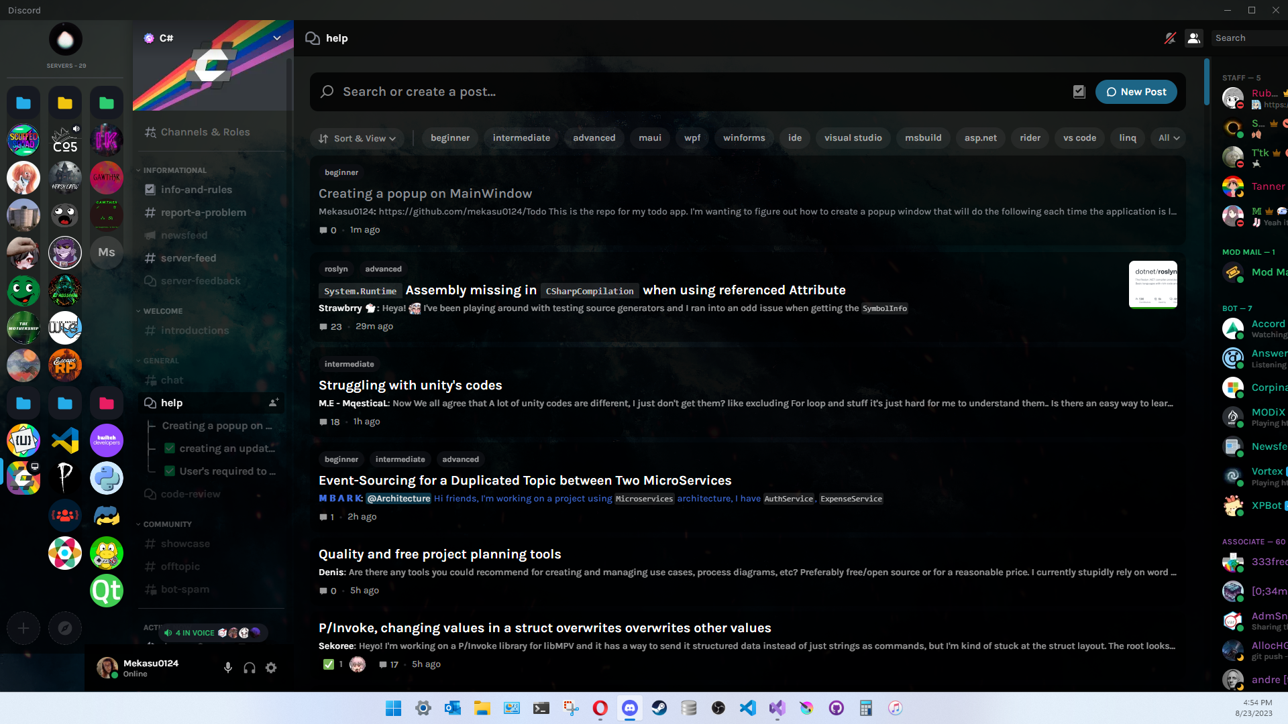Click the @Architecture mention link
Screen dimensions: 1288x724
click(x=398, y=499)
